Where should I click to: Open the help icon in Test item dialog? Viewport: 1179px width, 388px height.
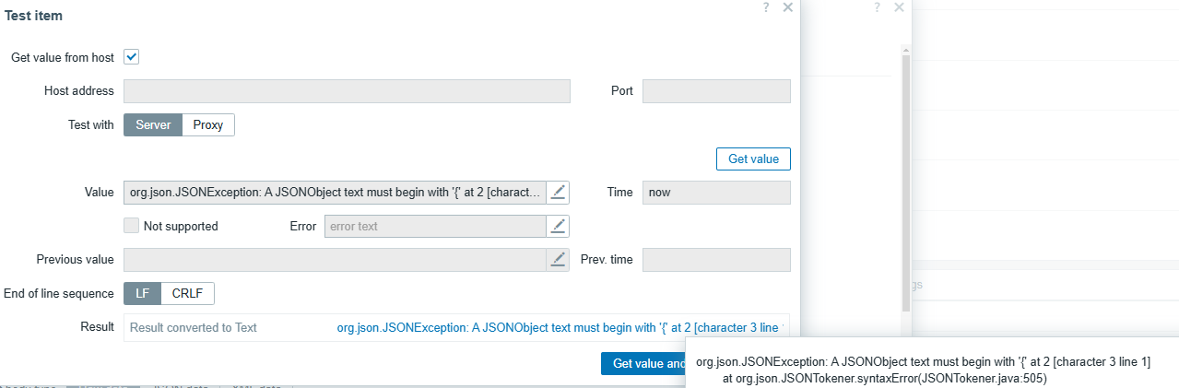pyautogui.click(x=765, y=7)
